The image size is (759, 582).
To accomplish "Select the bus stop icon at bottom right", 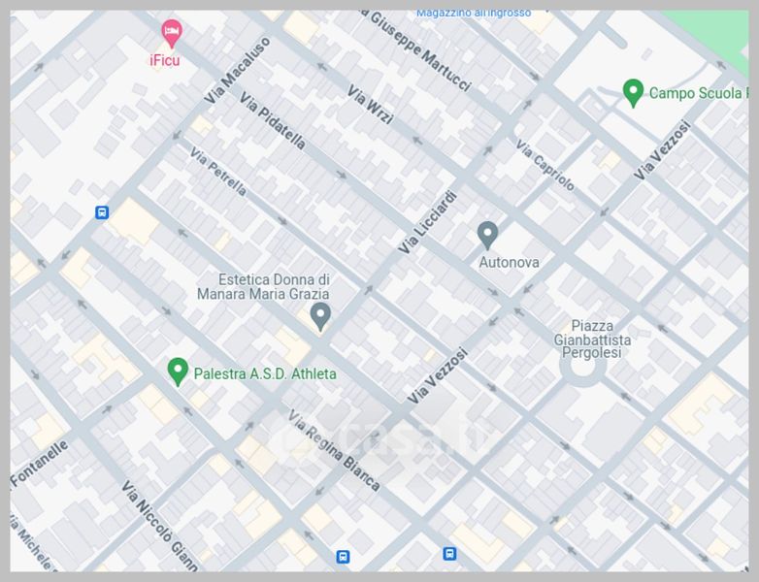I will coord(449,554).
